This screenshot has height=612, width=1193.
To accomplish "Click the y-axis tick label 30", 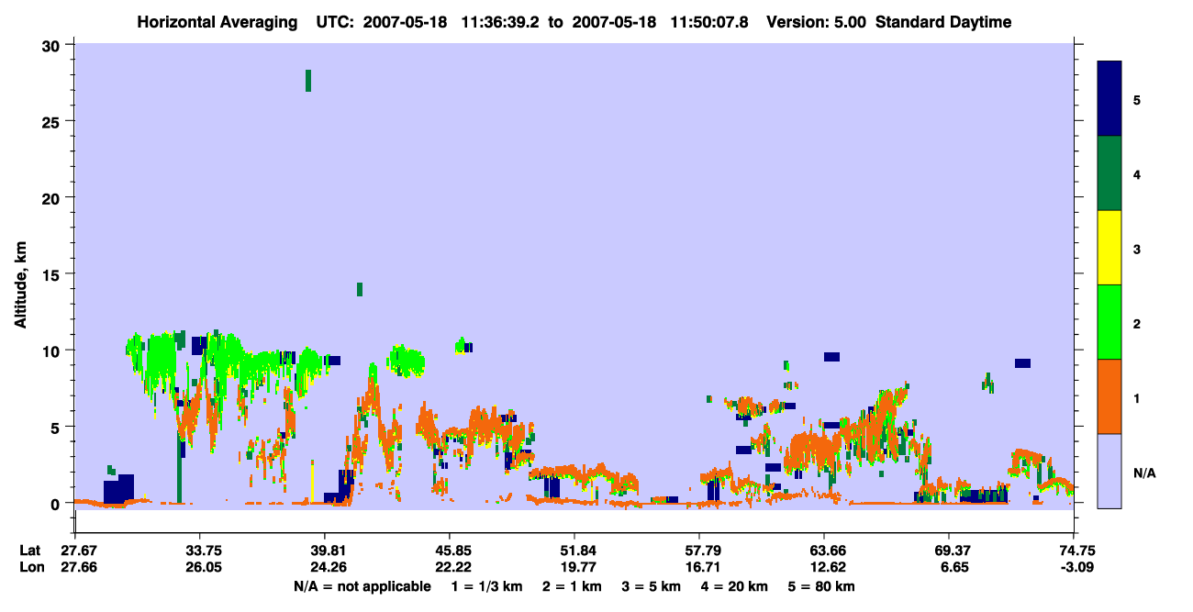I will [x=53, y=45].
